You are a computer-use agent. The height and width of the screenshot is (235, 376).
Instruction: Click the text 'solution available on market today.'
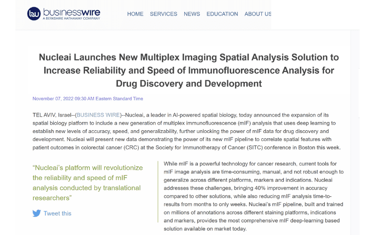tap(205, 228)
